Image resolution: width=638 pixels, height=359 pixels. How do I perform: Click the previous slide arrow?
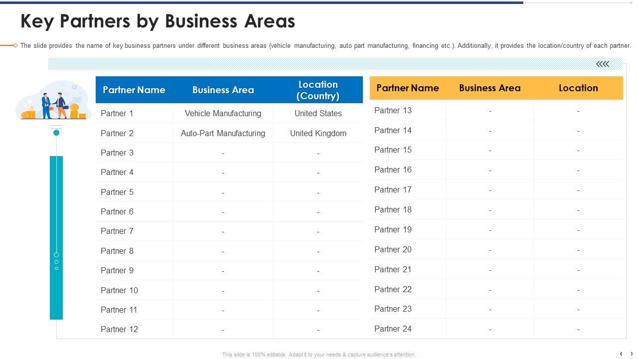pyautogui.click(x=621, y=354)
